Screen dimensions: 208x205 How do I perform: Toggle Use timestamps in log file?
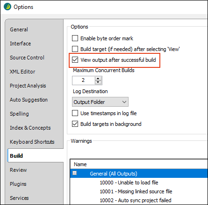tap(75, 113)
